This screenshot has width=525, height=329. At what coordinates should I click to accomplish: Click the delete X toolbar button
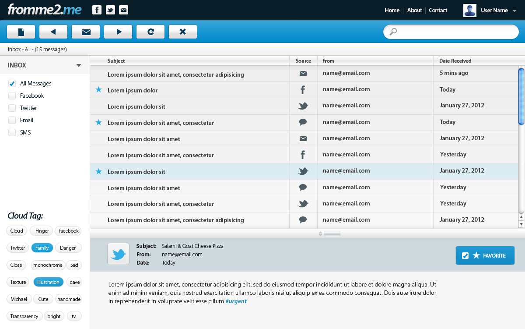pyautogui.click(x=183, y=32)
